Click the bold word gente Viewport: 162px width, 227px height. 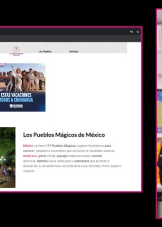(42, 156)
